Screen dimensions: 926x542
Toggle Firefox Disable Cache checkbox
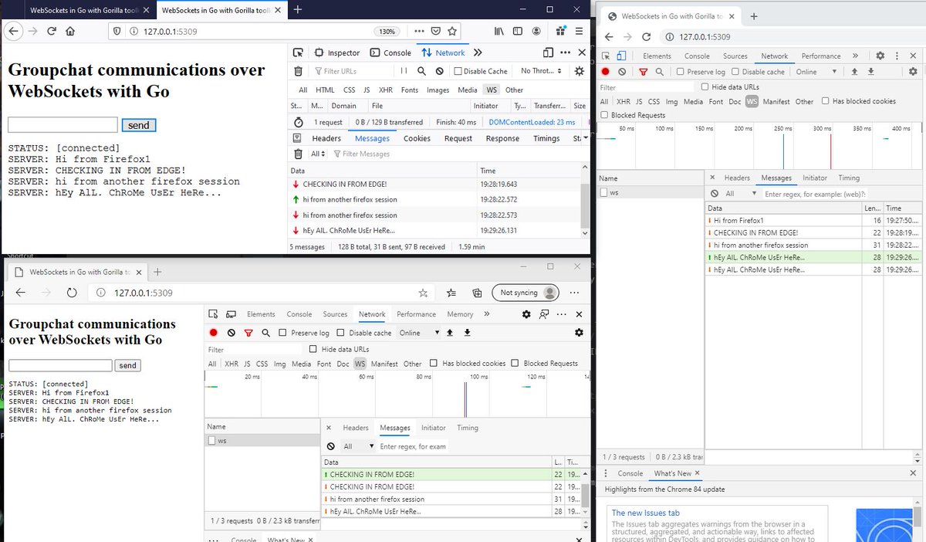(x=458, y=72)
